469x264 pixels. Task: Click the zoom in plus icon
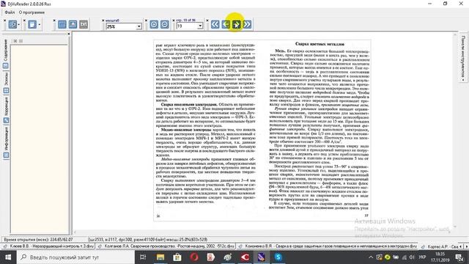(154, 24)
